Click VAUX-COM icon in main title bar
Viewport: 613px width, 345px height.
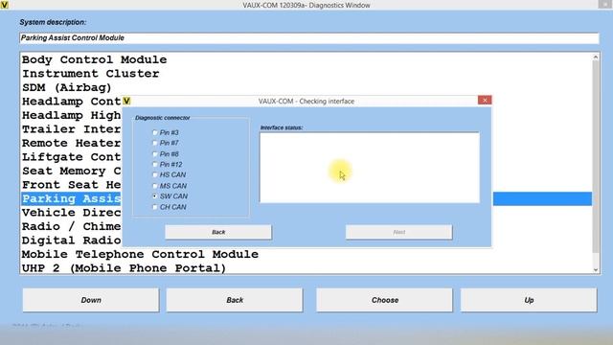point(4,5)
